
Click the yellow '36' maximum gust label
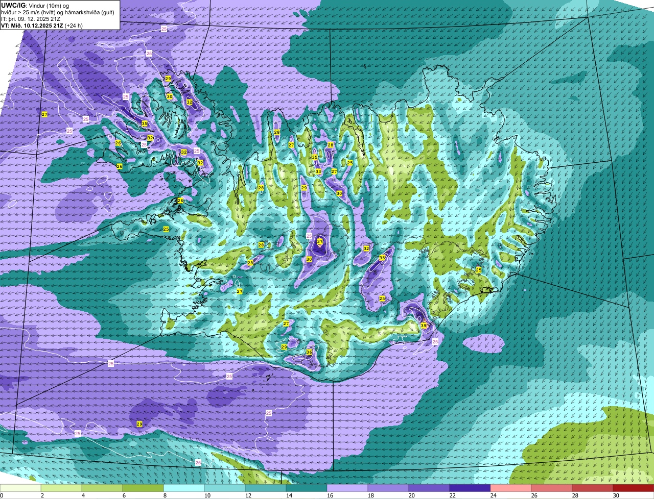pyautogui.click(x=309, y=352)
